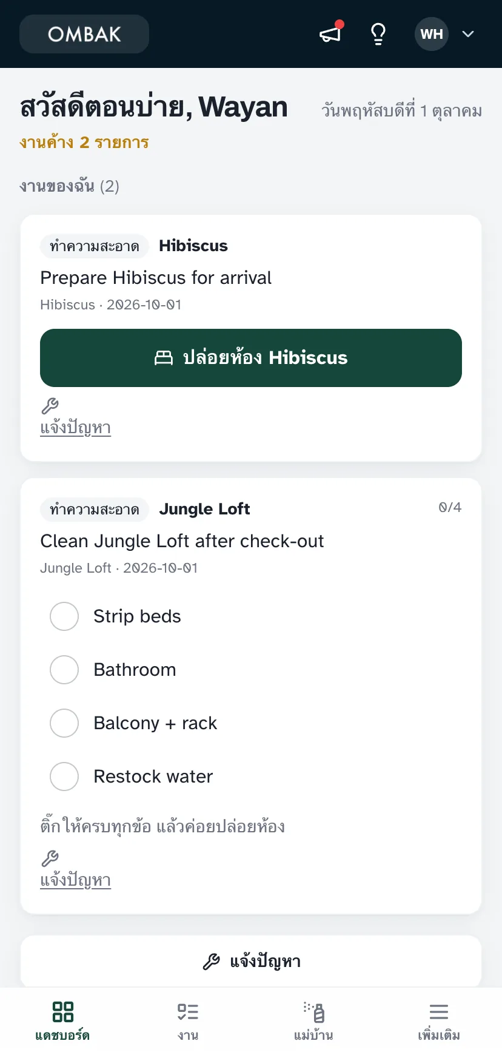Click แจ้งปัญหา link in Jungle Loft card
This screenshot has width=502, height=1058.
coord(75,880)
